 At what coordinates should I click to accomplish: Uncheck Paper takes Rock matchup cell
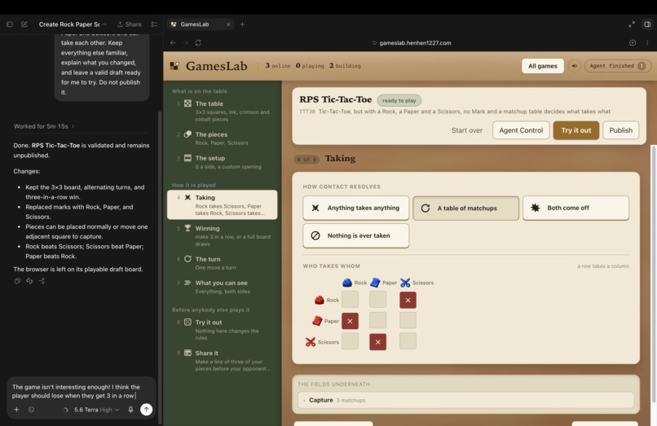pyautogui.click(x=350, y=321)
